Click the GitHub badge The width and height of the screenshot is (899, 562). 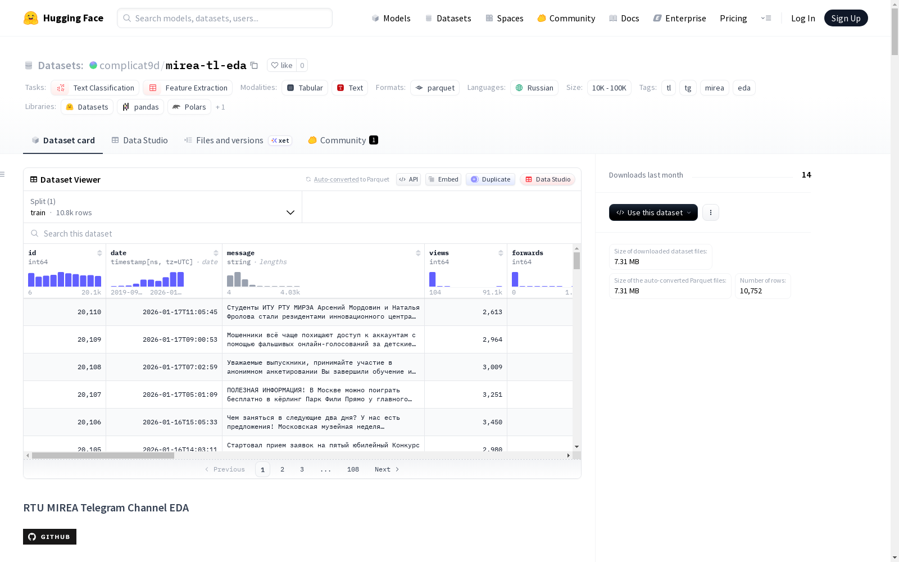point(49,537)
